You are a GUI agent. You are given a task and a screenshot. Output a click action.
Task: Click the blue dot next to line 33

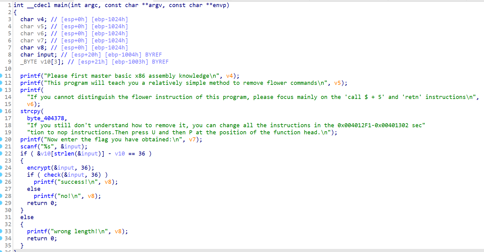coord(1,231)
